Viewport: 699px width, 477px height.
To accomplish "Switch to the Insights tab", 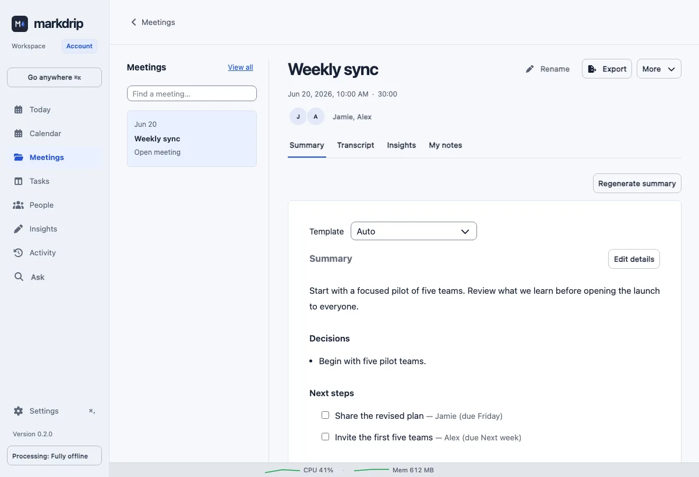I will tap(401, 145).
